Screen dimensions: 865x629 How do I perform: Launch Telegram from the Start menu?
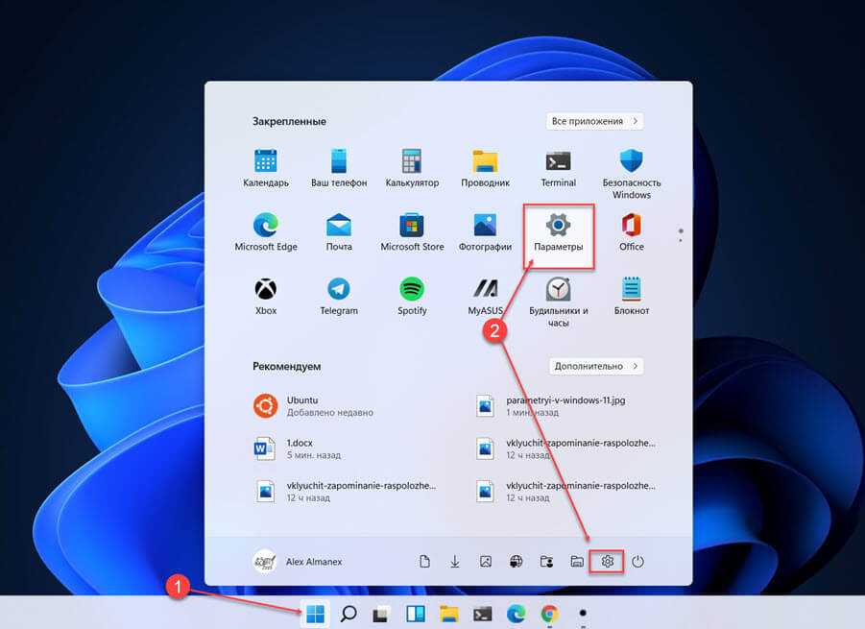click(338, 296)
